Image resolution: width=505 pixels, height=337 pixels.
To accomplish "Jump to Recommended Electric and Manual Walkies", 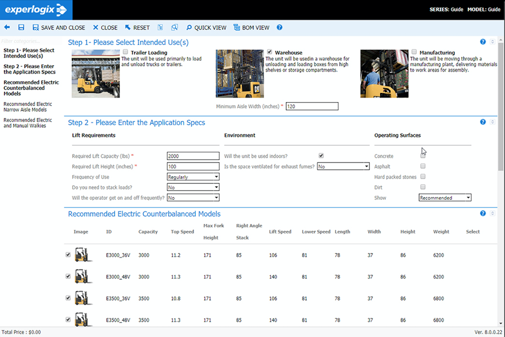I will coord(28,123).
